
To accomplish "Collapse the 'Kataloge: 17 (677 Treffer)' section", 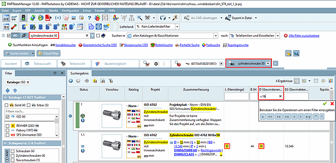I will [5, 97].
